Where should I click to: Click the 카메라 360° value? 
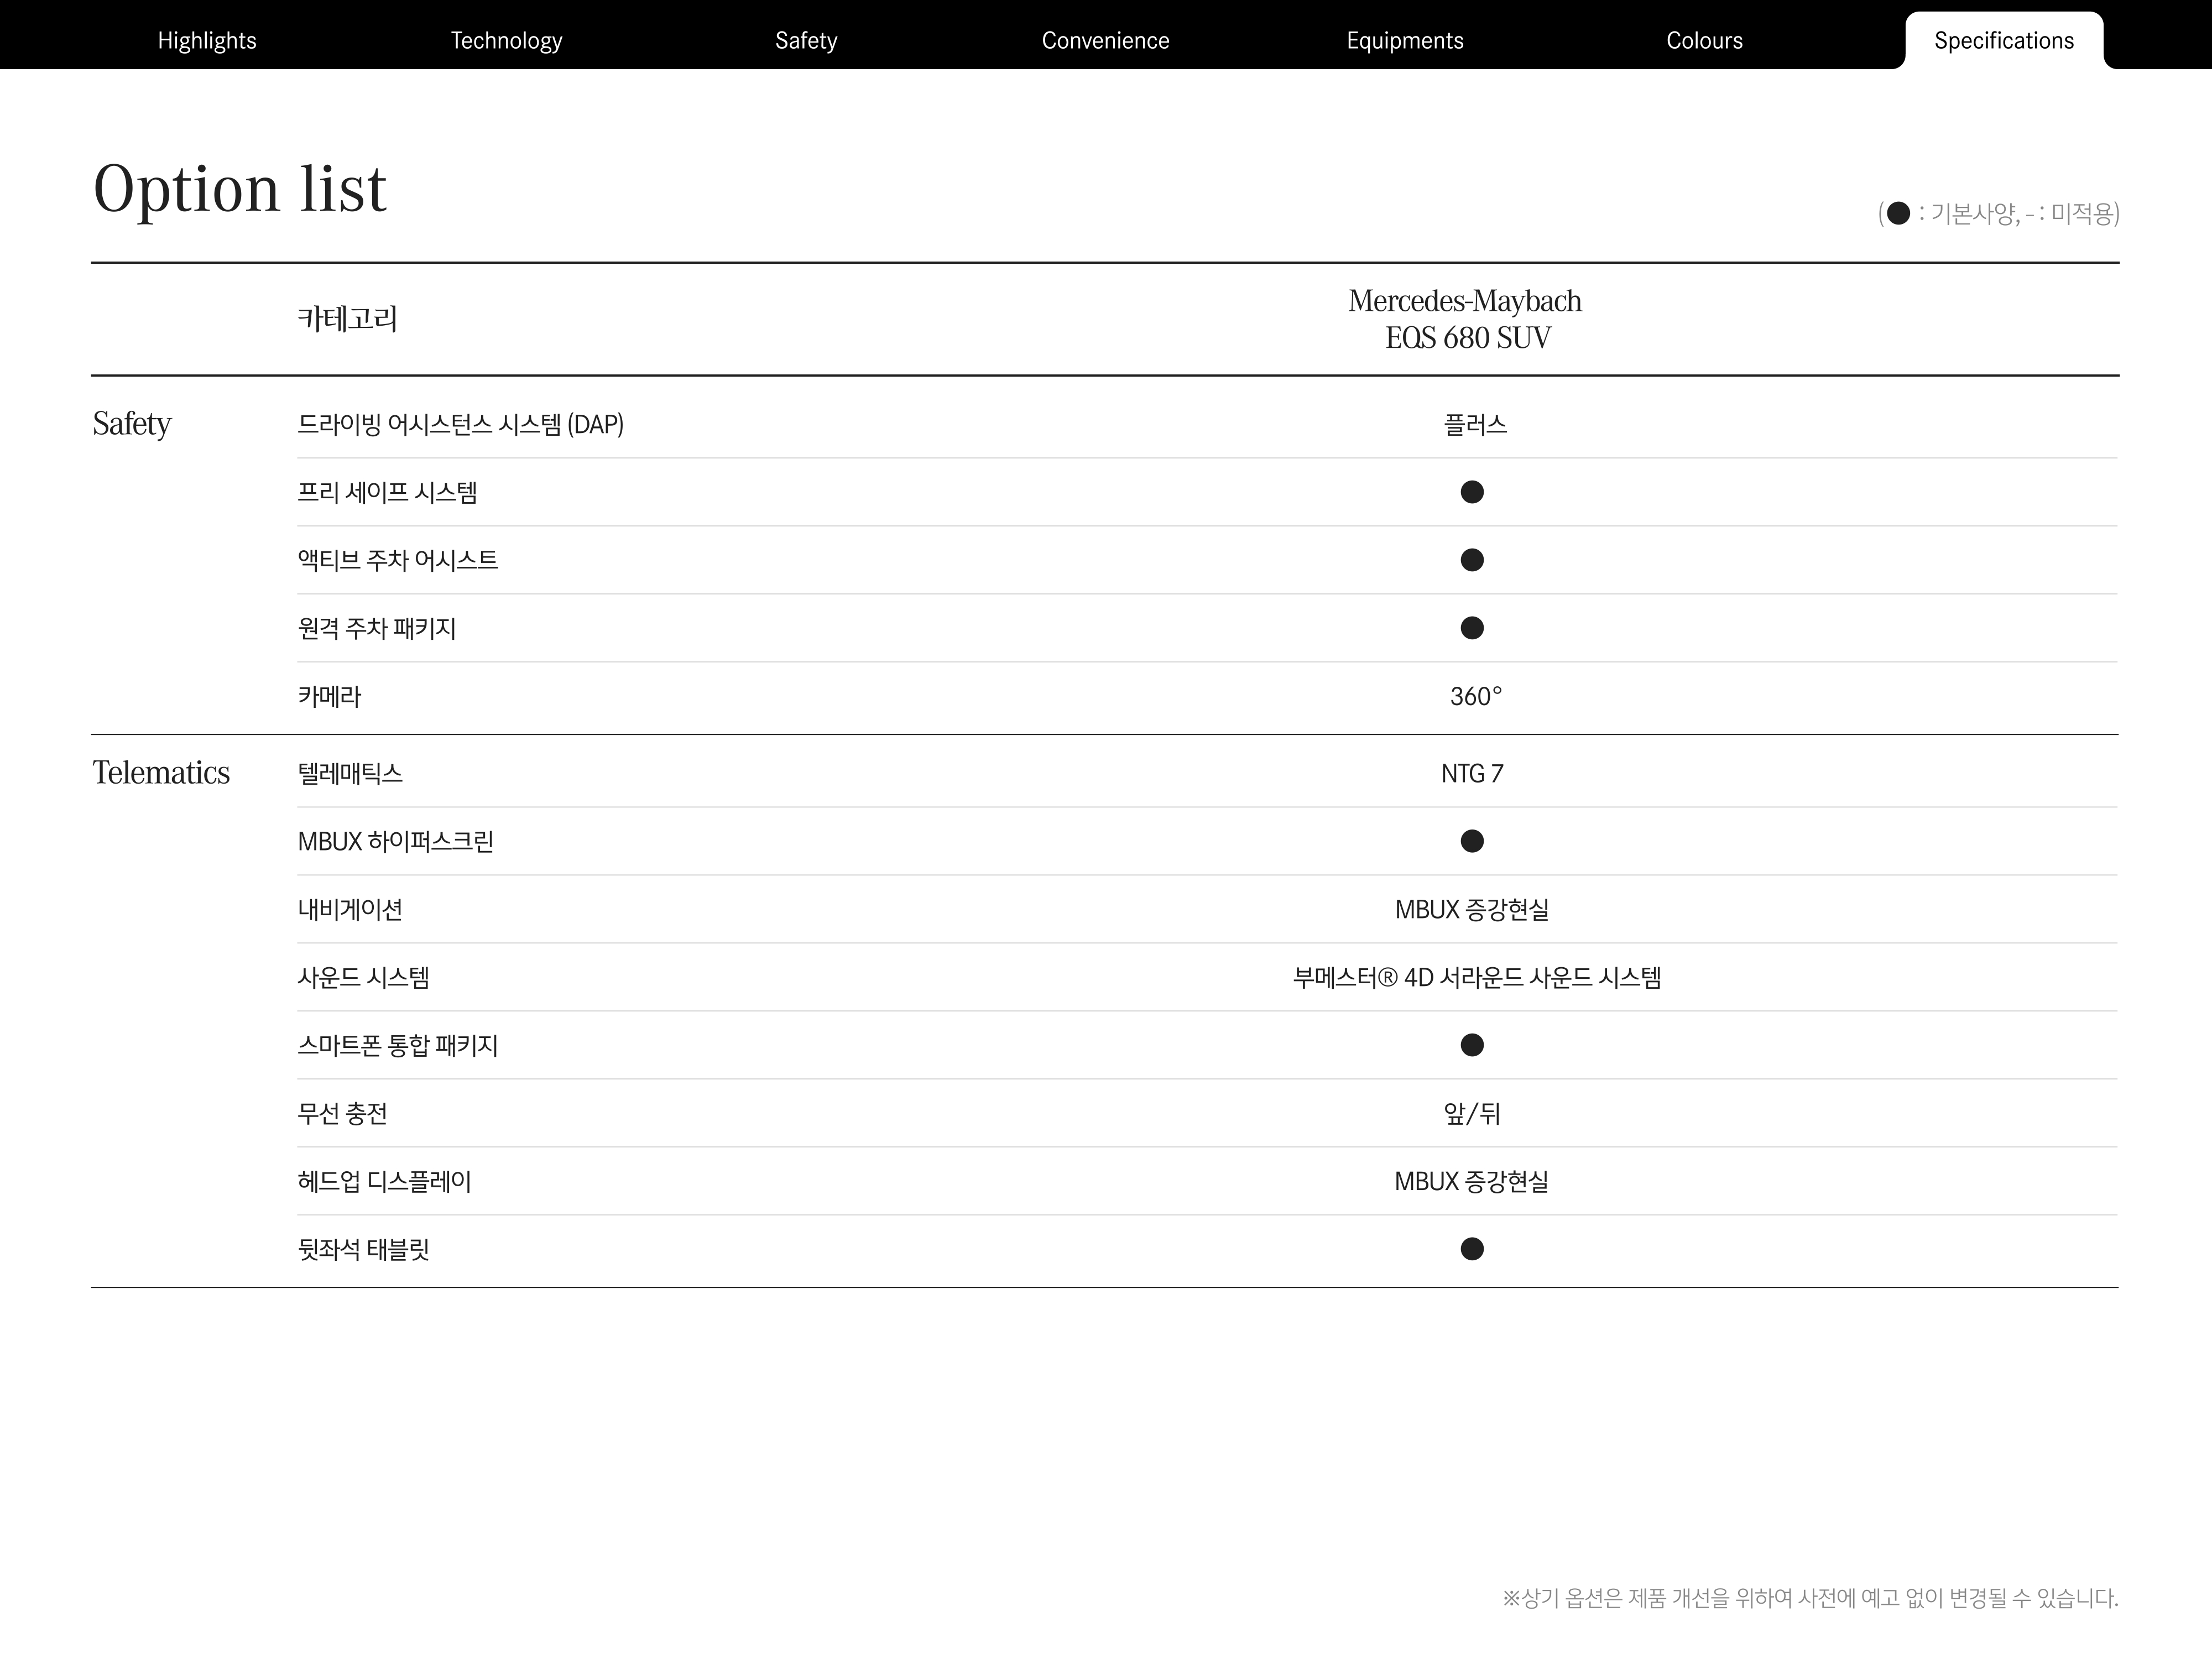(x=1476, y=696)
